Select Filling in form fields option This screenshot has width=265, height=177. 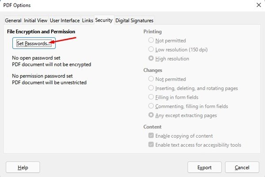(x=151, y=97)
